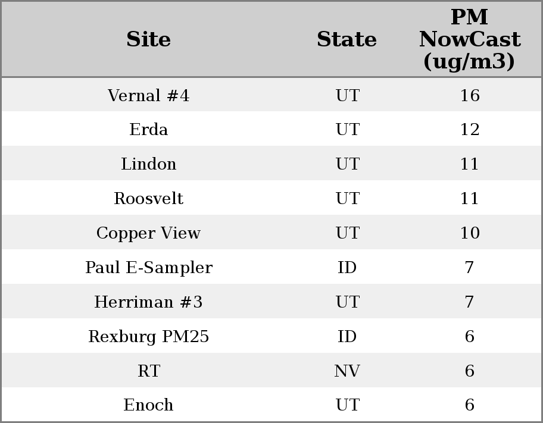This screenshot has width=543, height=423.
Task: Choose the Roosvelt site cell
Action: point(148,199)
